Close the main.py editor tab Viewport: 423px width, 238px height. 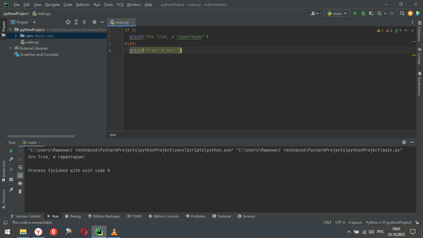coord(133,22)
